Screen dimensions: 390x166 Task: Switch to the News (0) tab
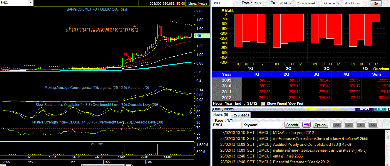click(x=221, y=115)
